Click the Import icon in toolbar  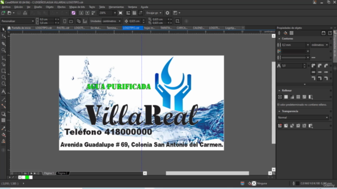(81, 13)
